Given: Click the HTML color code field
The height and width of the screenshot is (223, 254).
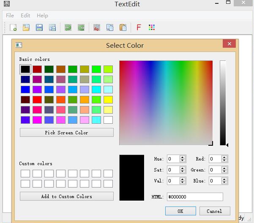Looking at the screenshot, I should 195,197.
